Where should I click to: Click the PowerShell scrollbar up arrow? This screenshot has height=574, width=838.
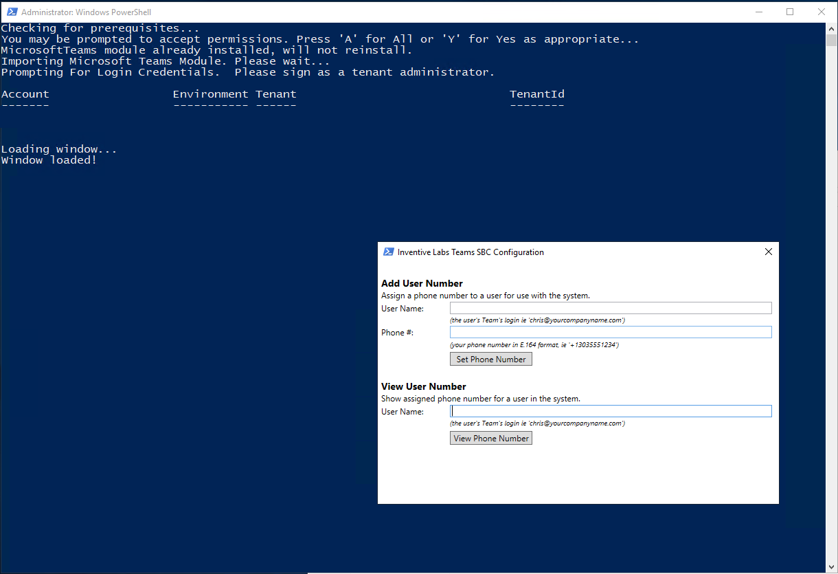(x=831, y=29)
